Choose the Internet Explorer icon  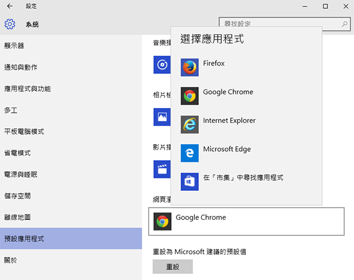(189, 125)
